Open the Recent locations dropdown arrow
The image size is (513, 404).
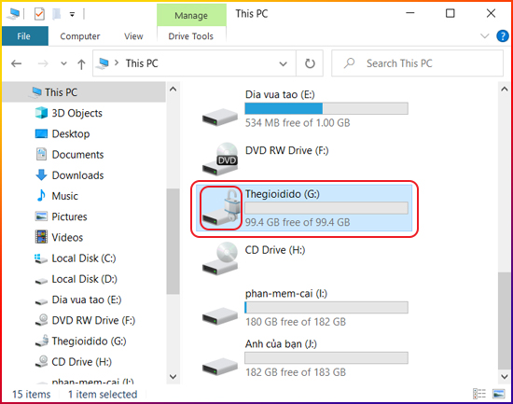tap(63, 63)
